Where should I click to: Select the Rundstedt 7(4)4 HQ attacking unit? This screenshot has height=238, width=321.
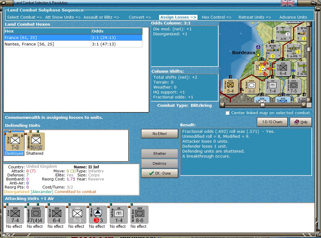(x=36, y=215)
